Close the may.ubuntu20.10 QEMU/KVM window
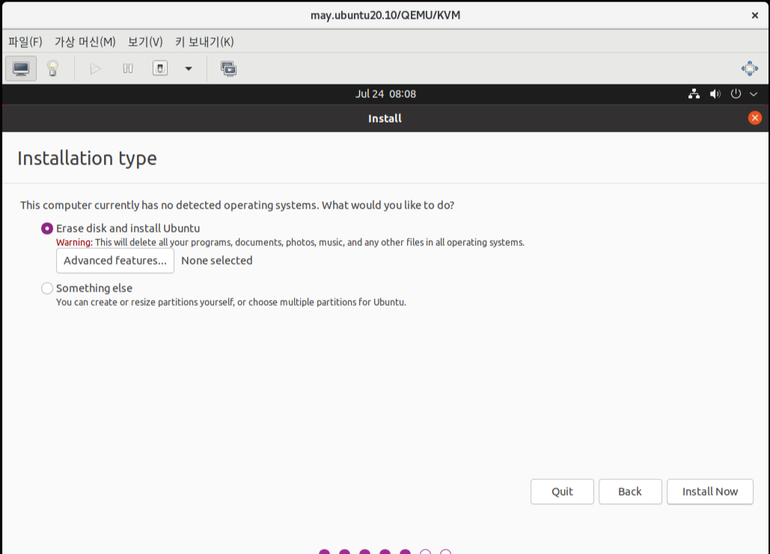 [755, 16]
